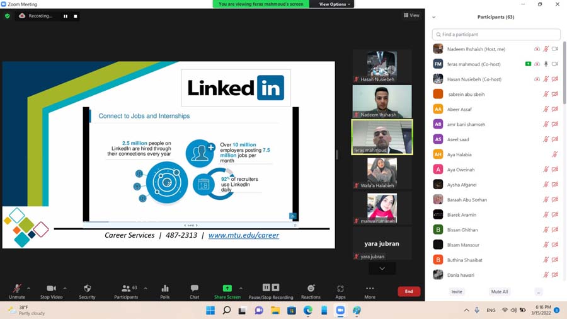This screenshot has height=319, width=567.
Task: Open Zoom Apps from the toolbar
Action: (340, 291)
